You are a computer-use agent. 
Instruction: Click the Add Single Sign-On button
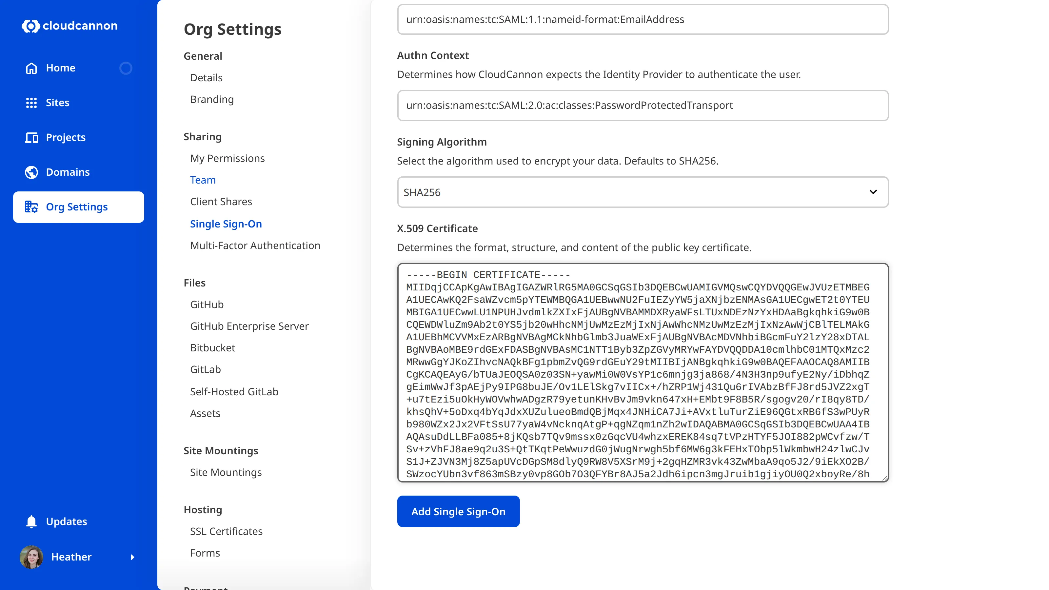(x=458, y=511)
